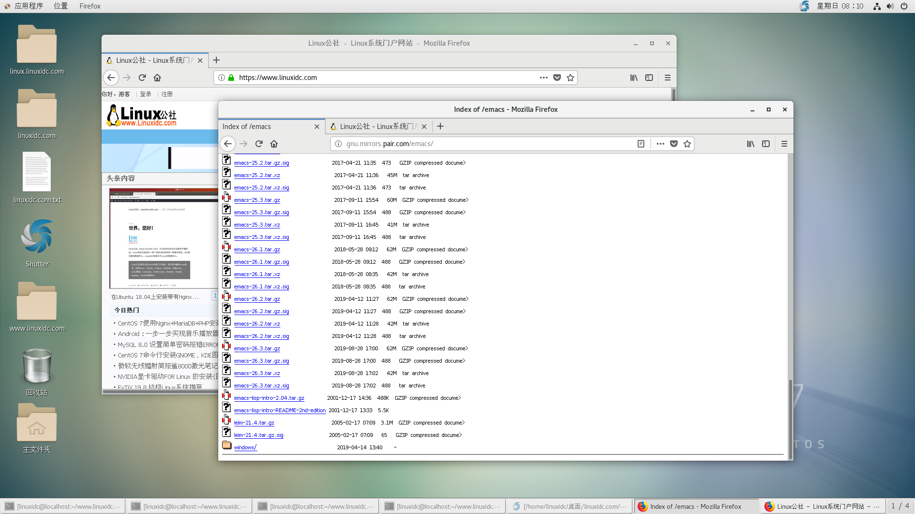Open page actions menu in emacs window address bar
915x514 pixels.
pos(660,144)
